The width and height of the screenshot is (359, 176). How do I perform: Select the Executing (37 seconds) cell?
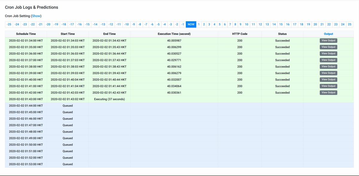pyautogui.click(x=109, y=99)
